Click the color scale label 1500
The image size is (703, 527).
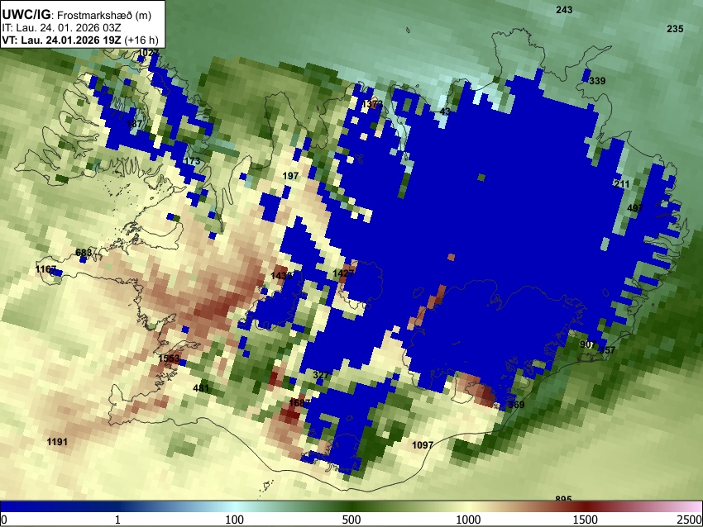click(x=586, y=520)
